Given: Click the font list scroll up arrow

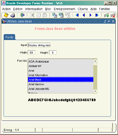Looking at the screenshot, I should (95, 61).
